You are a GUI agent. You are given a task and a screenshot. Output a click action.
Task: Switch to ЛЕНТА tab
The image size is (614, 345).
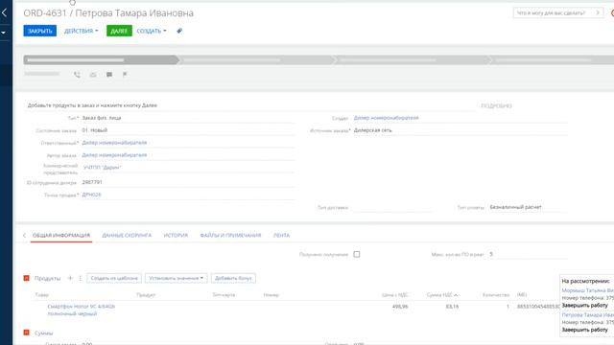pyautogui.click(x=281, y=236)
